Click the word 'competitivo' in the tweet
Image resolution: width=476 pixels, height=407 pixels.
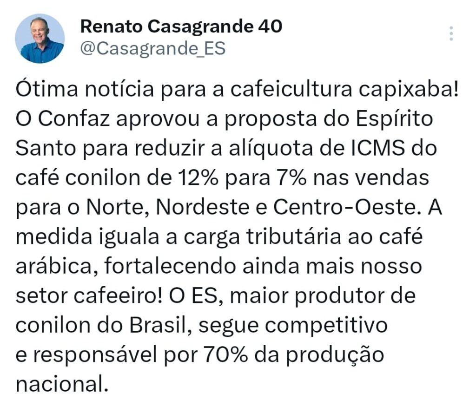326,326
